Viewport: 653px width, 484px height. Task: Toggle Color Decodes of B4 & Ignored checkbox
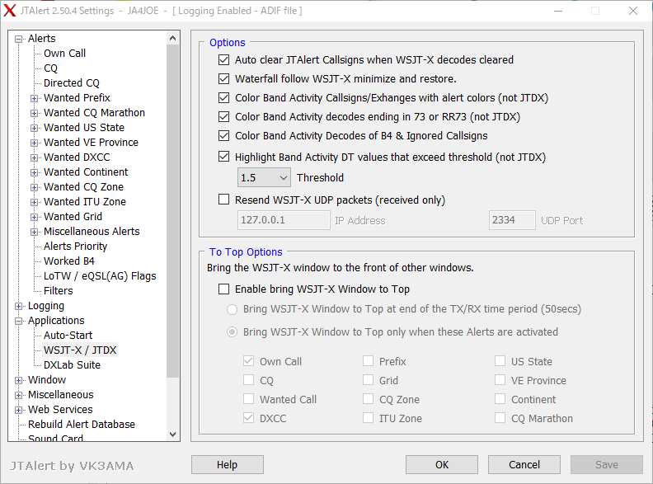tap(223, 136)
